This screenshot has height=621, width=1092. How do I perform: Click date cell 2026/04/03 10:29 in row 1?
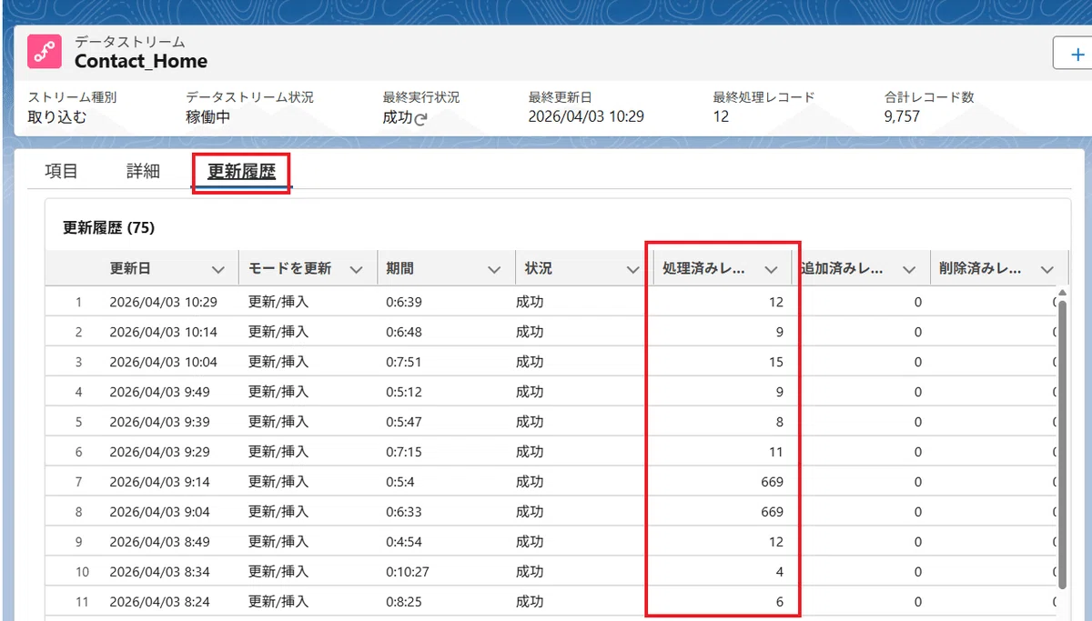click(163, 302)
